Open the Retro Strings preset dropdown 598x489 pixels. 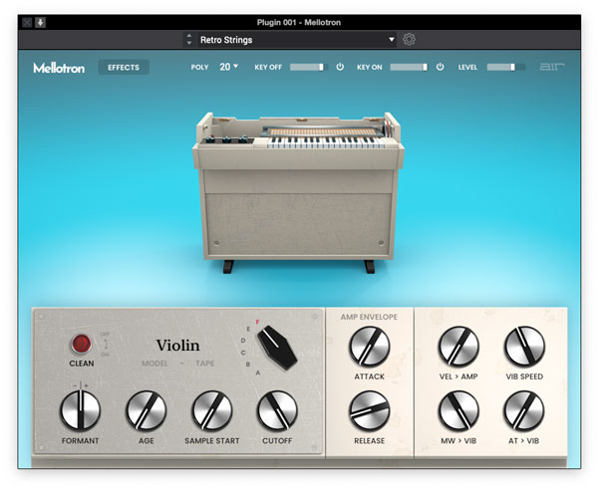(289, 40)
